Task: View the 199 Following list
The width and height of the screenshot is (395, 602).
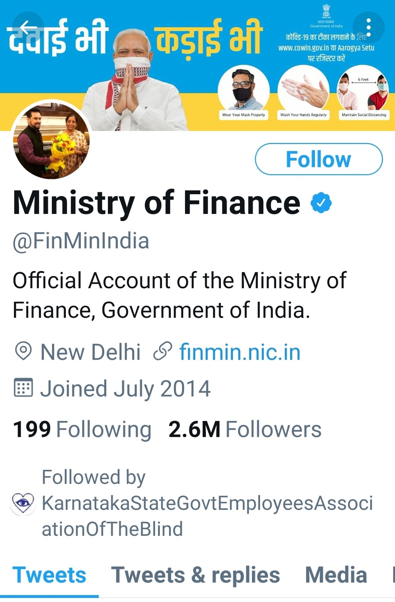Action: [x=82, y=429]
